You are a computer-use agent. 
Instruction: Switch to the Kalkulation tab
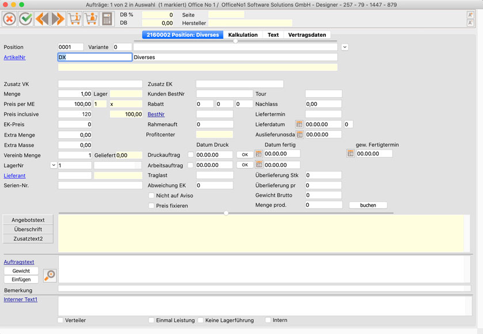(x=243, y=35)
